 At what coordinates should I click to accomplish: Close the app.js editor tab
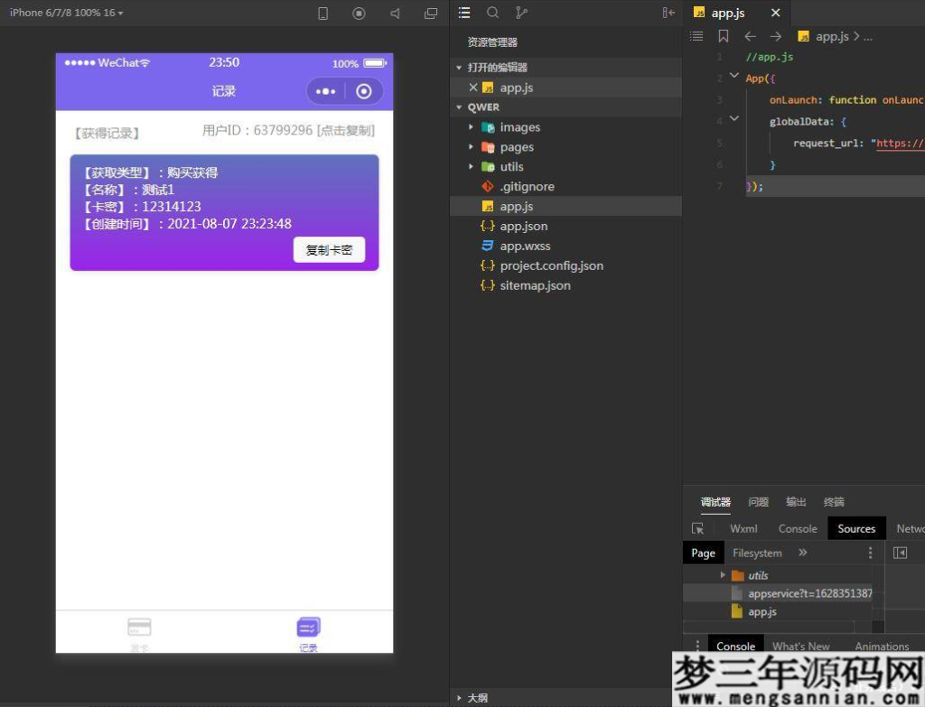[775, 13]
